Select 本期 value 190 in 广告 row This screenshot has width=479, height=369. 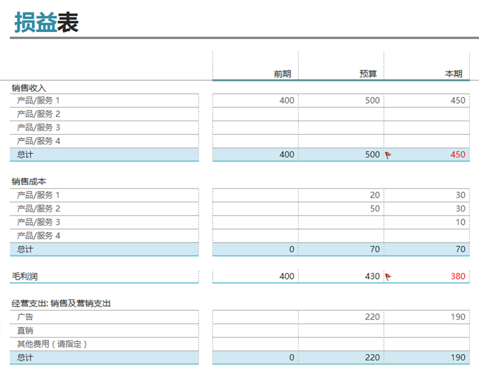pos(458,317)
